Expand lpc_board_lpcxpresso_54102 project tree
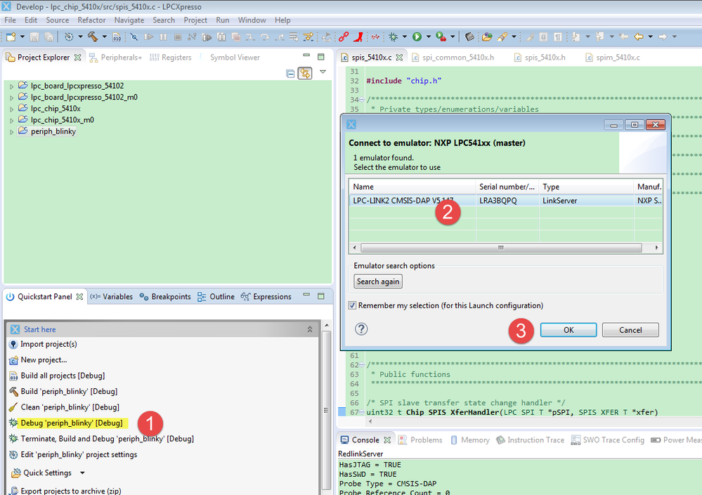Screen dimensions: 702x495 click(12, 86)
